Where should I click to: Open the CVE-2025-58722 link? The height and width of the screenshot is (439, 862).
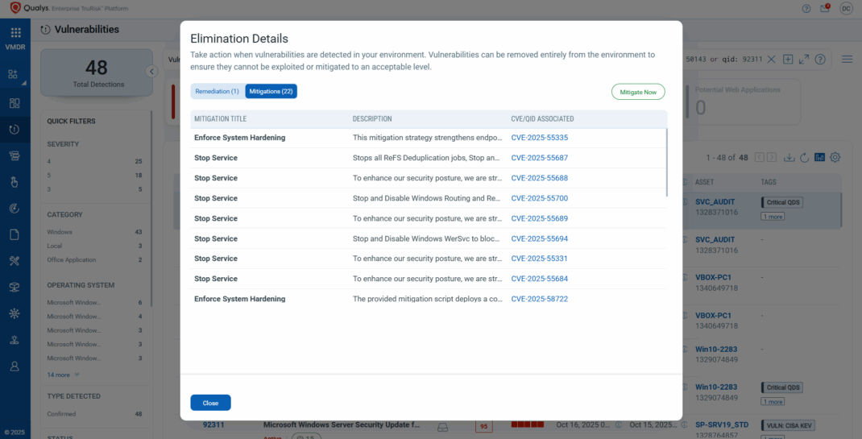539,299
